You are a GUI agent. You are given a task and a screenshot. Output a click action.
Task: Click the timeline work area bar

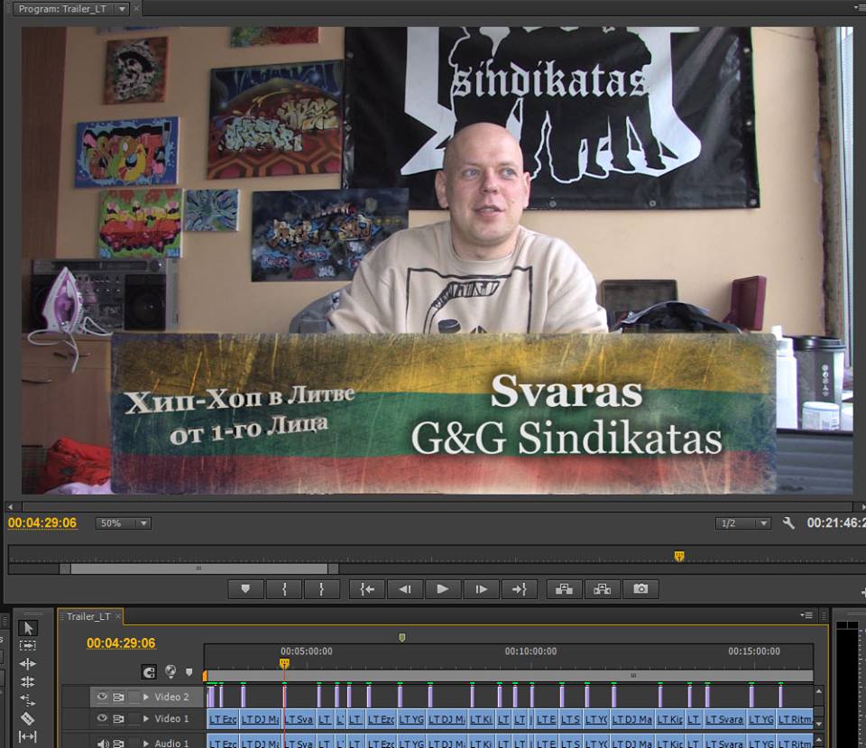click(509, 676)
